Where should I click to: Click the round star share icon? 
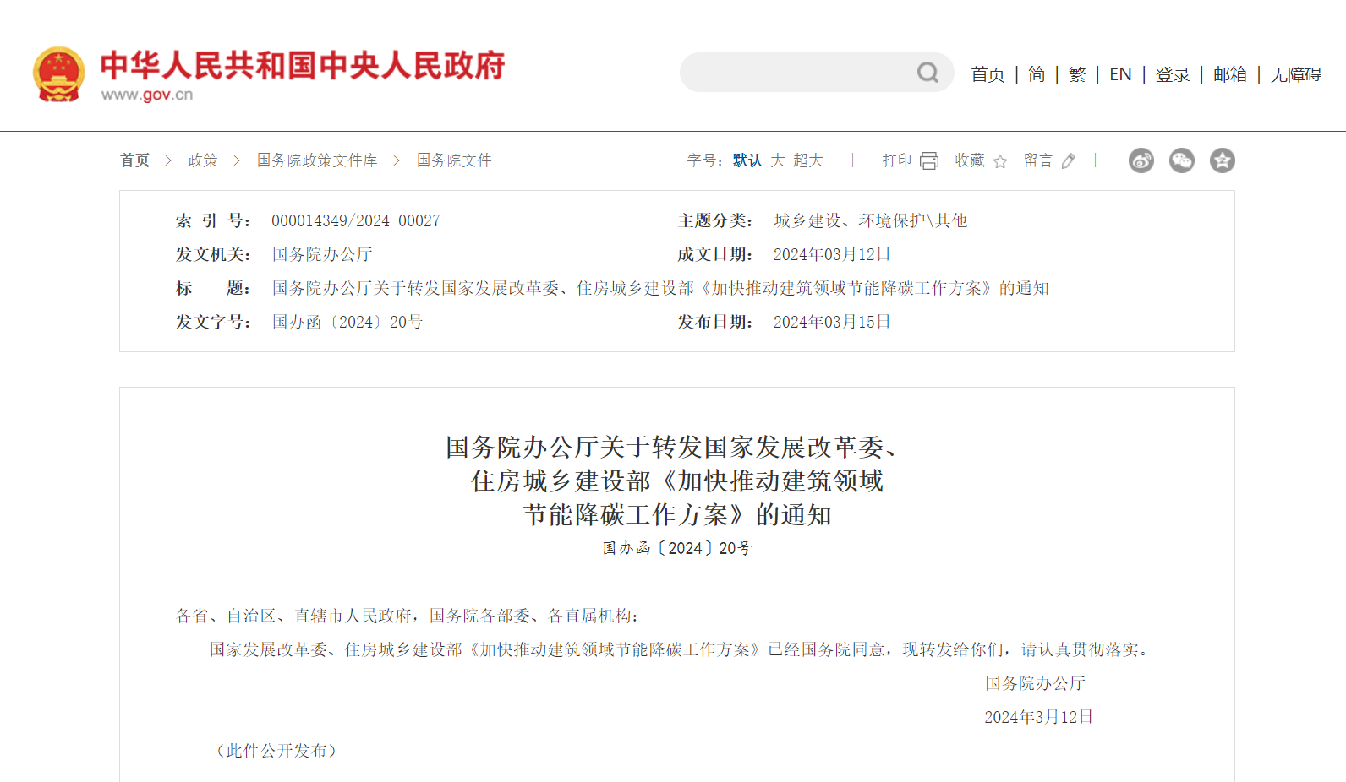1222,160
